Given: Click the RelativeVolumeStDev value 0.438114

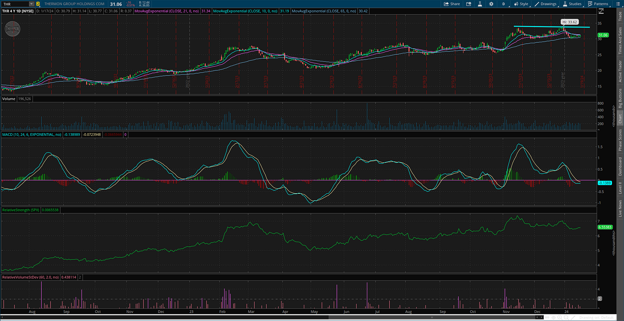Looking at the screenshot, I should 69,277.
